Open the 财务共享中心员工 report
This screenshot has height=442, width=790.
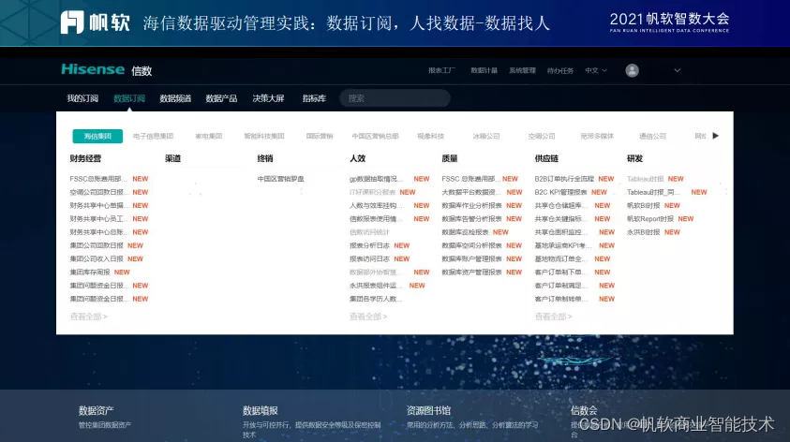pos(99,218)
